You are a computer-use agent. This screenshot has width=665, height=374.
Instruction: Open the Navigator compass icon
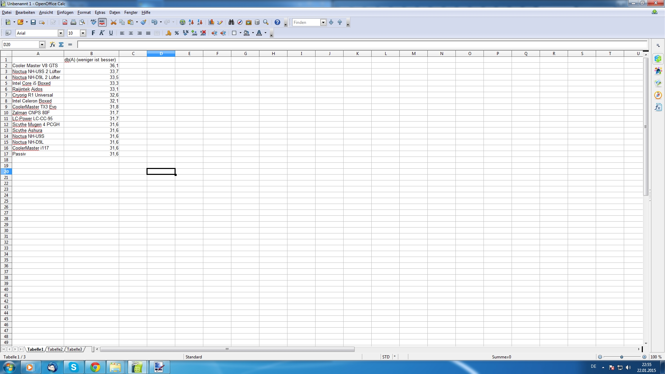[240, 23]
